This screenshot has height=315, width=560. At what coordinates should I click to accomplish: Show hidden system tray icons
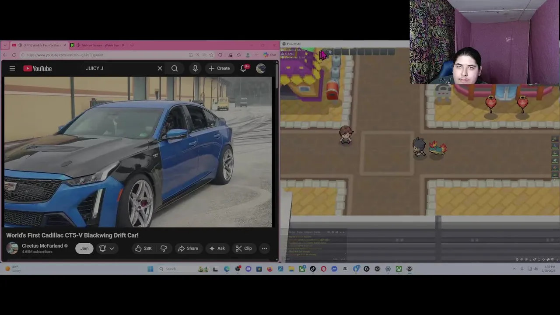point(514,269)
